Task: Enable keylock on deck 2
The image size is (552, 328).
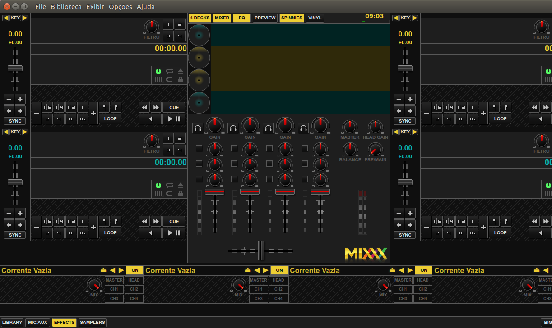Action: point(181,194)
